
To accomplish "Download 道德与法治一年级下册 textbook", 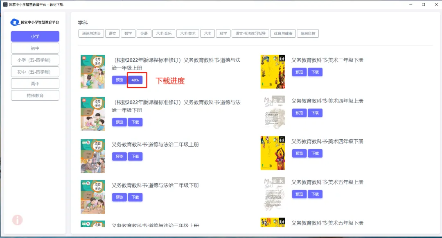I will point(135,122).
